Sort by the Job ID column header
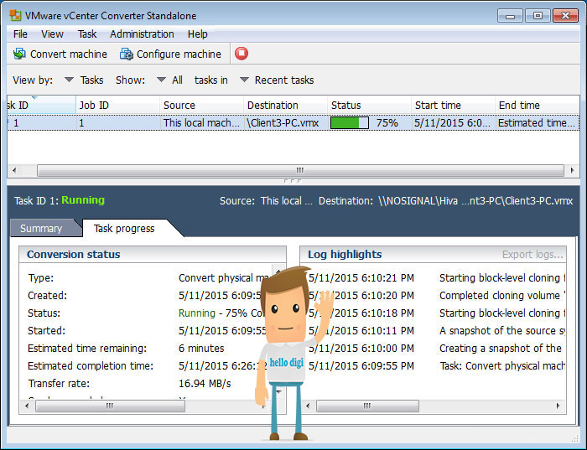 pos(118,105)
